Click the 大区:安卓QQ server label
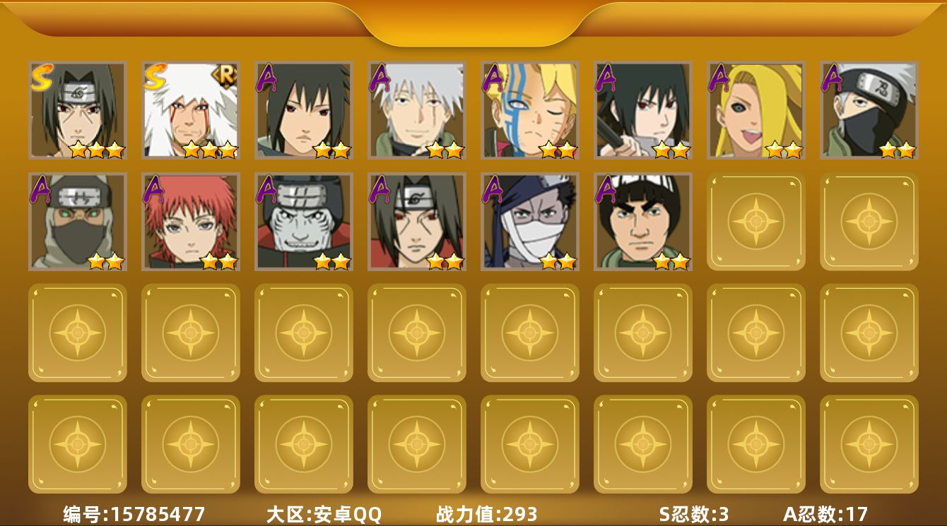This screenshot has width=947, height=526. (x=324, y=514)
